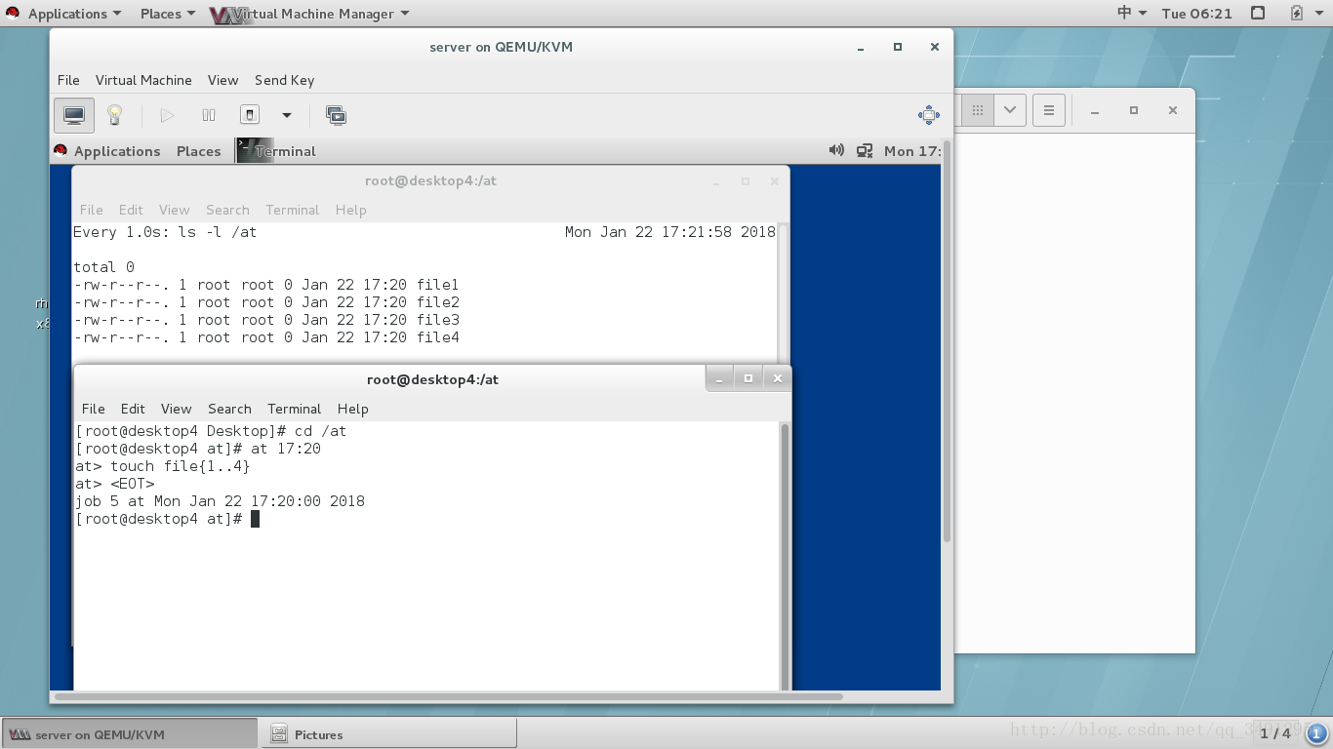Open the host clock Tue 06:21
The image size is (1333, 749).
coord(1196,14)
